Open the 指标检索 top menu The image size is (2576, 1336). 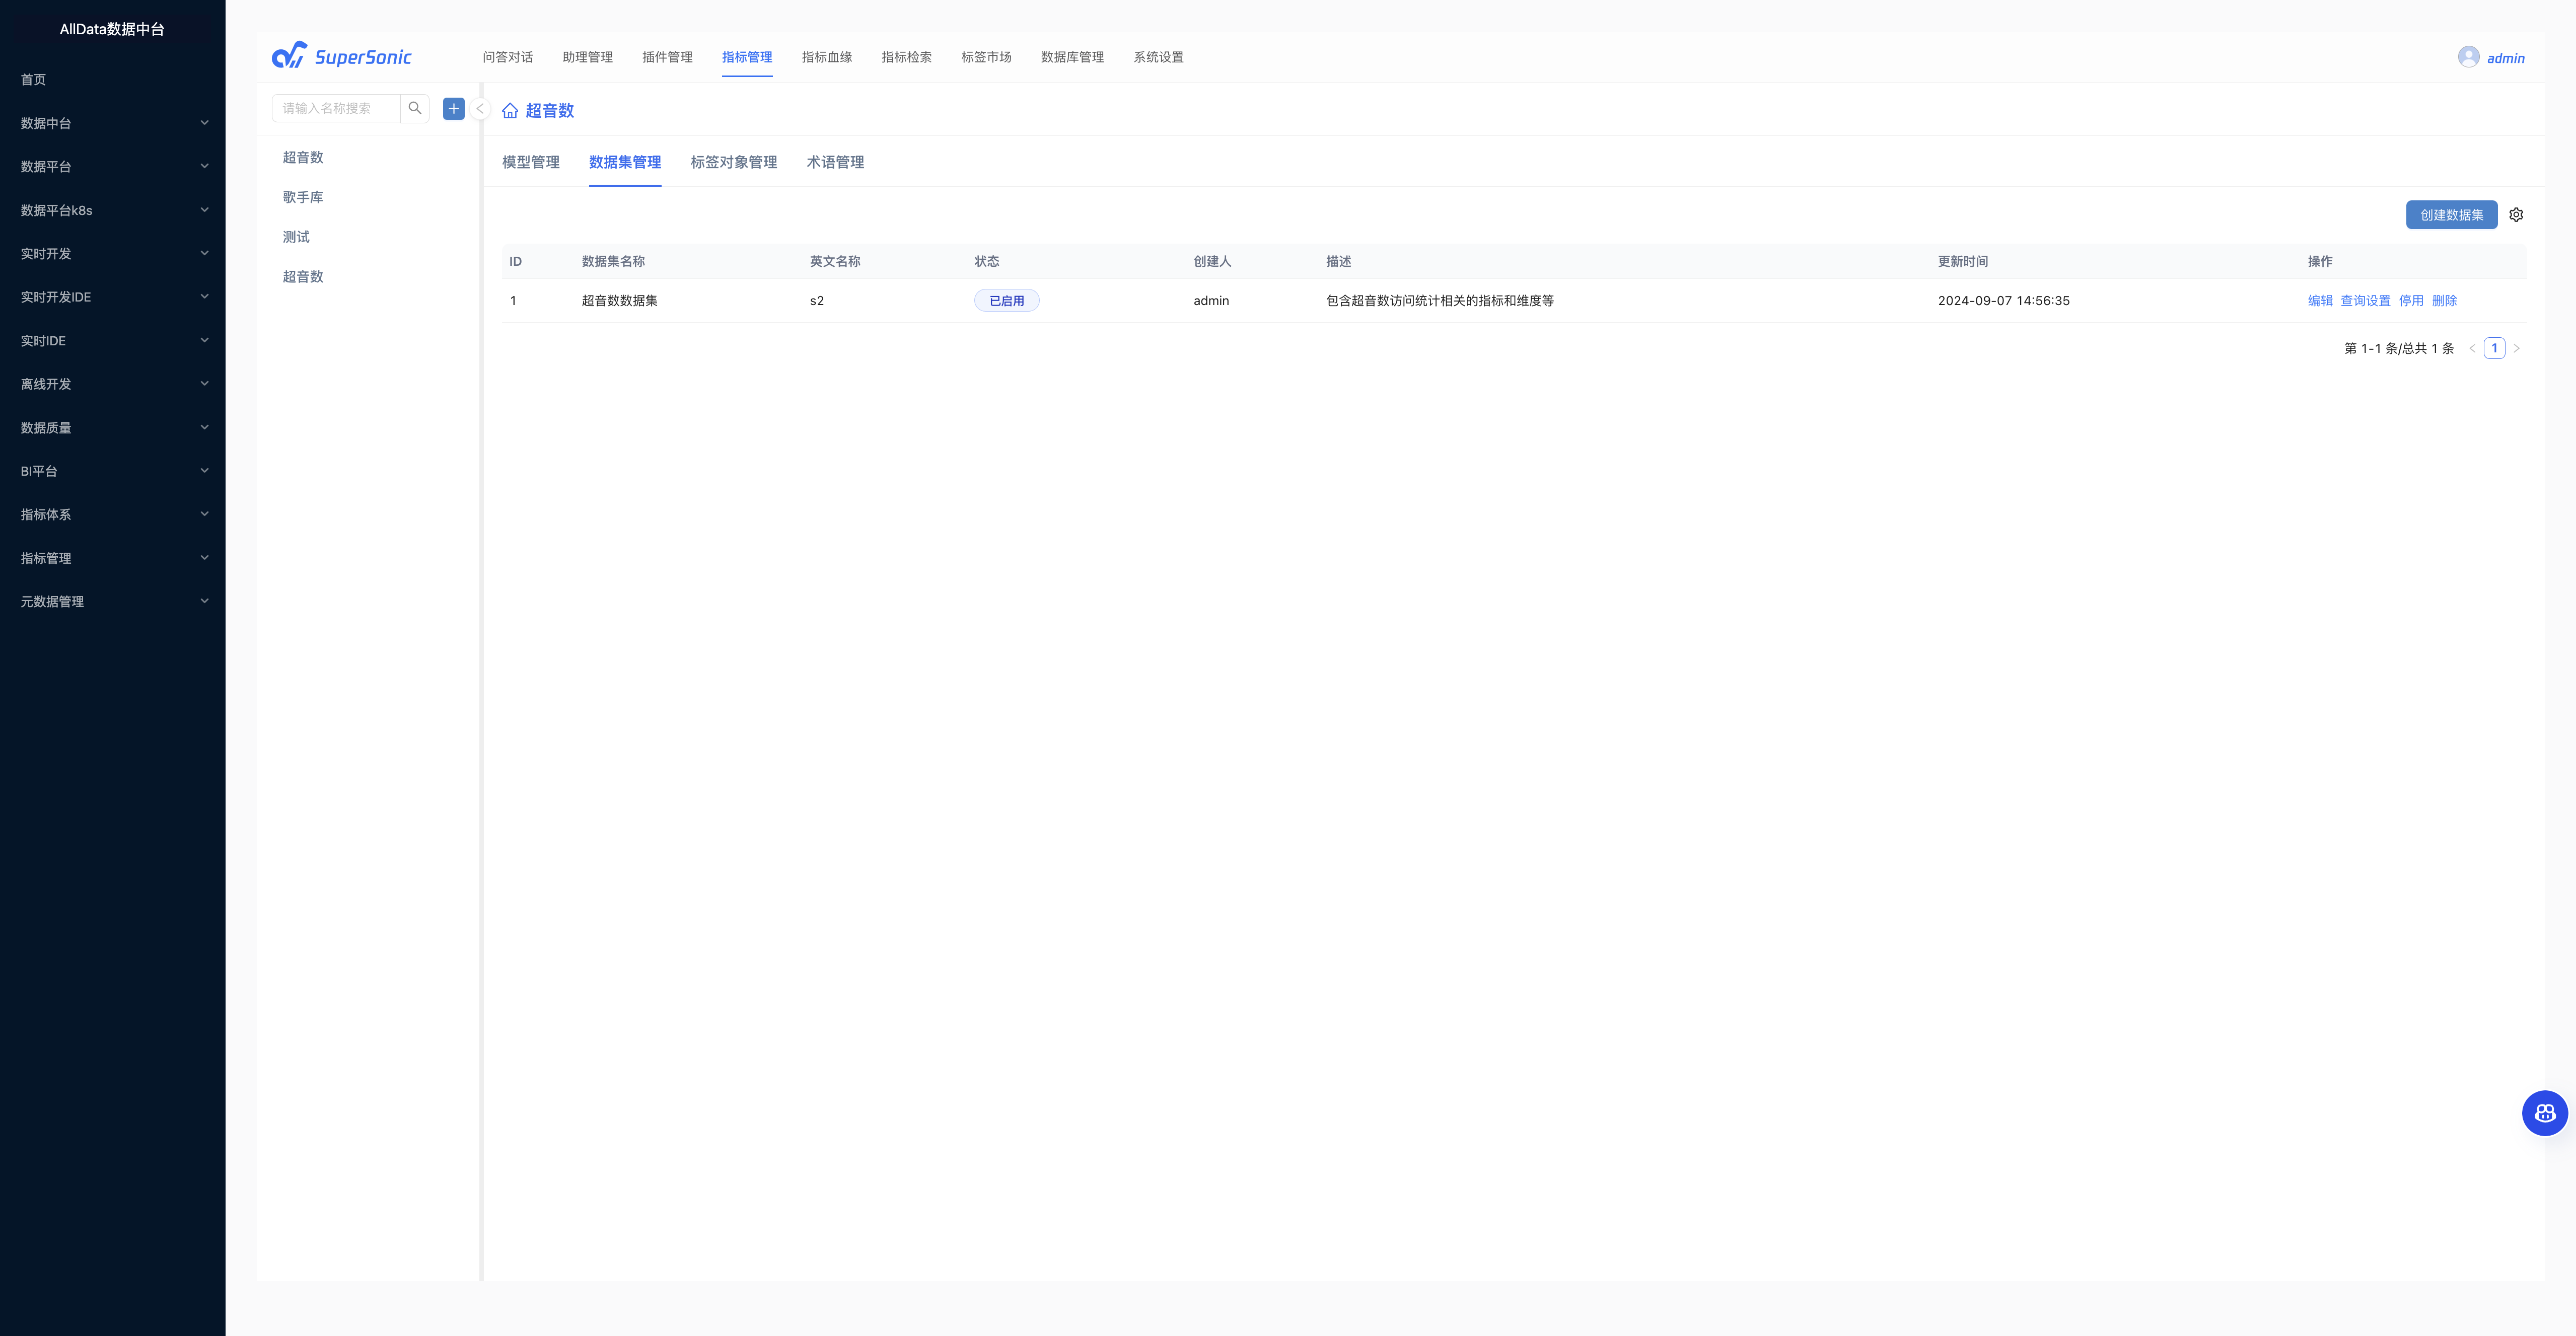pos(907,57)
